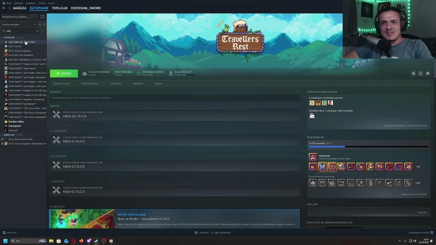436x245 pixels.
Task: Open Patch v0.7.6.5.0 wrench icon
Action: click(57, 115)
